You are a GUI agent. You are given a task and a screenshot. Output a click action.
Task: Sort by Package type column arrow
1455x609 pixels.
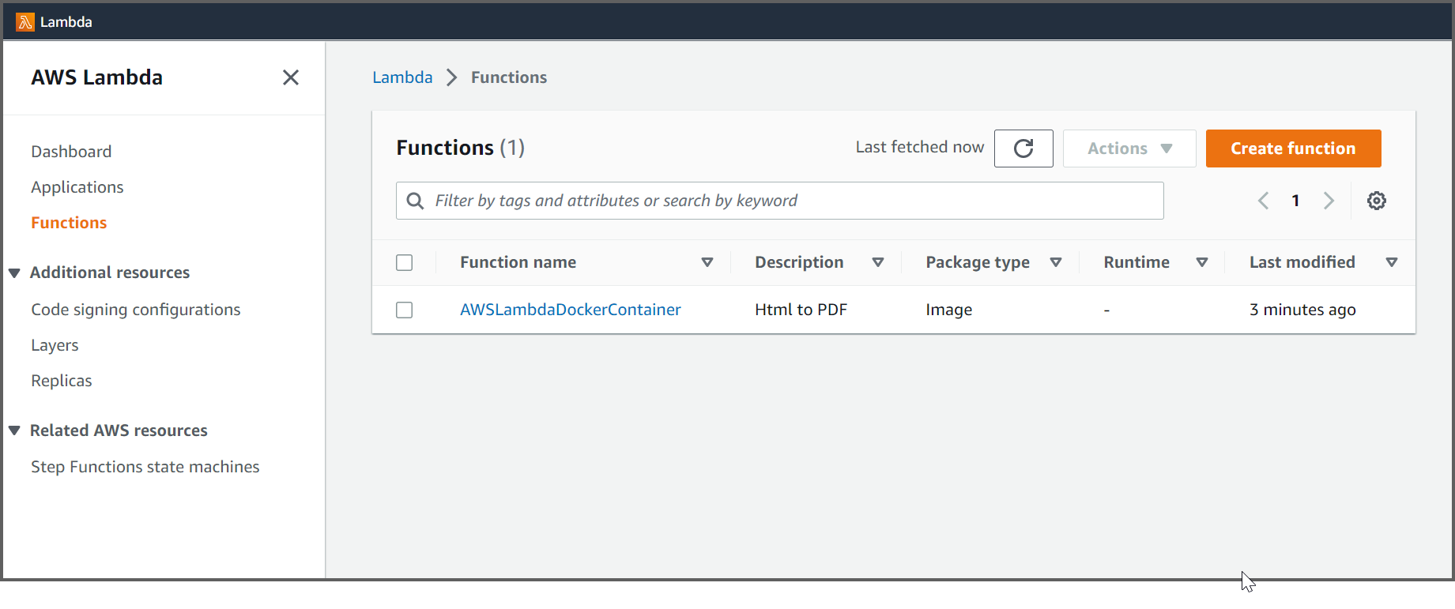pos(1056,262)
